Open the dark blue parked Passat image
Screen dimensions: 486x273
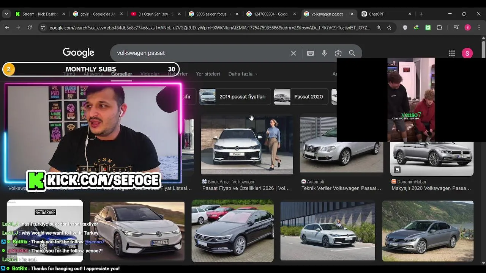point(232,231)
